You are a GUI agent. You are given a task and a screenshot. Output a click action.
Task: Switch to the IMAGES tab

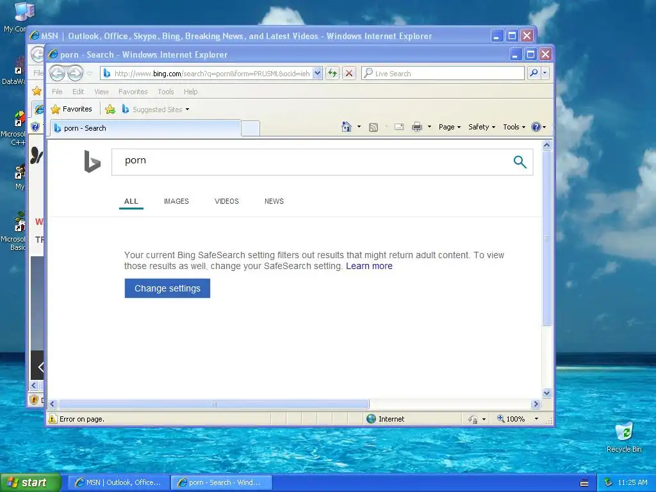[176, 201]
